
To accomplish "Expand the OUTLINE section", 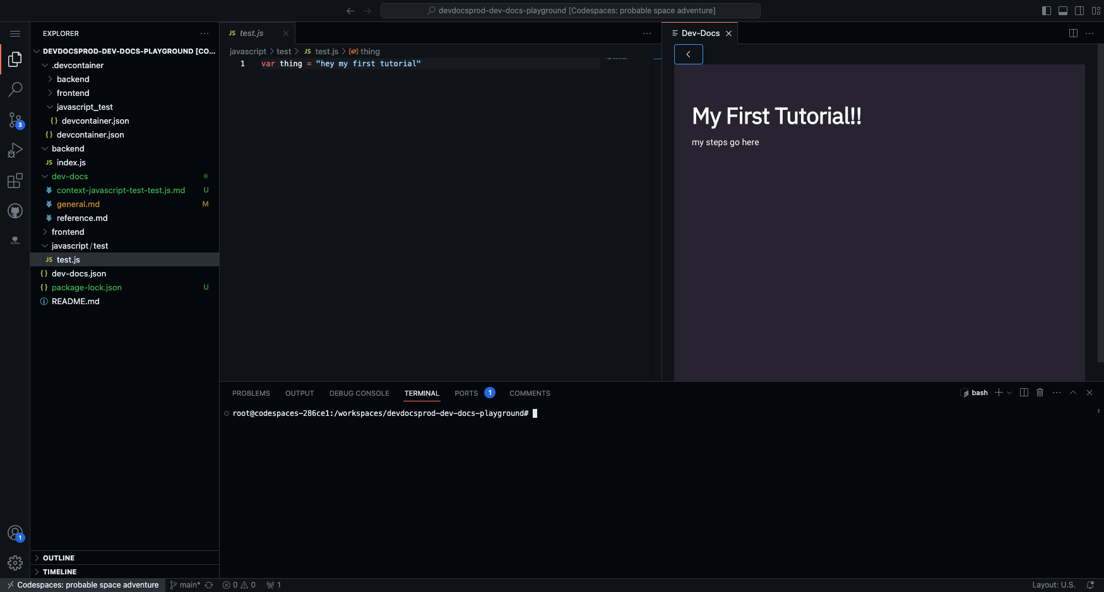I will (x=59, y=558).
